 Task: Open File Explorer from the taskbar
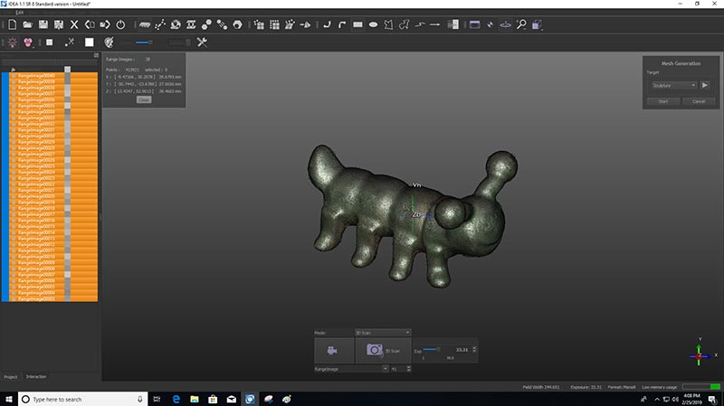(x=195, y=399)
